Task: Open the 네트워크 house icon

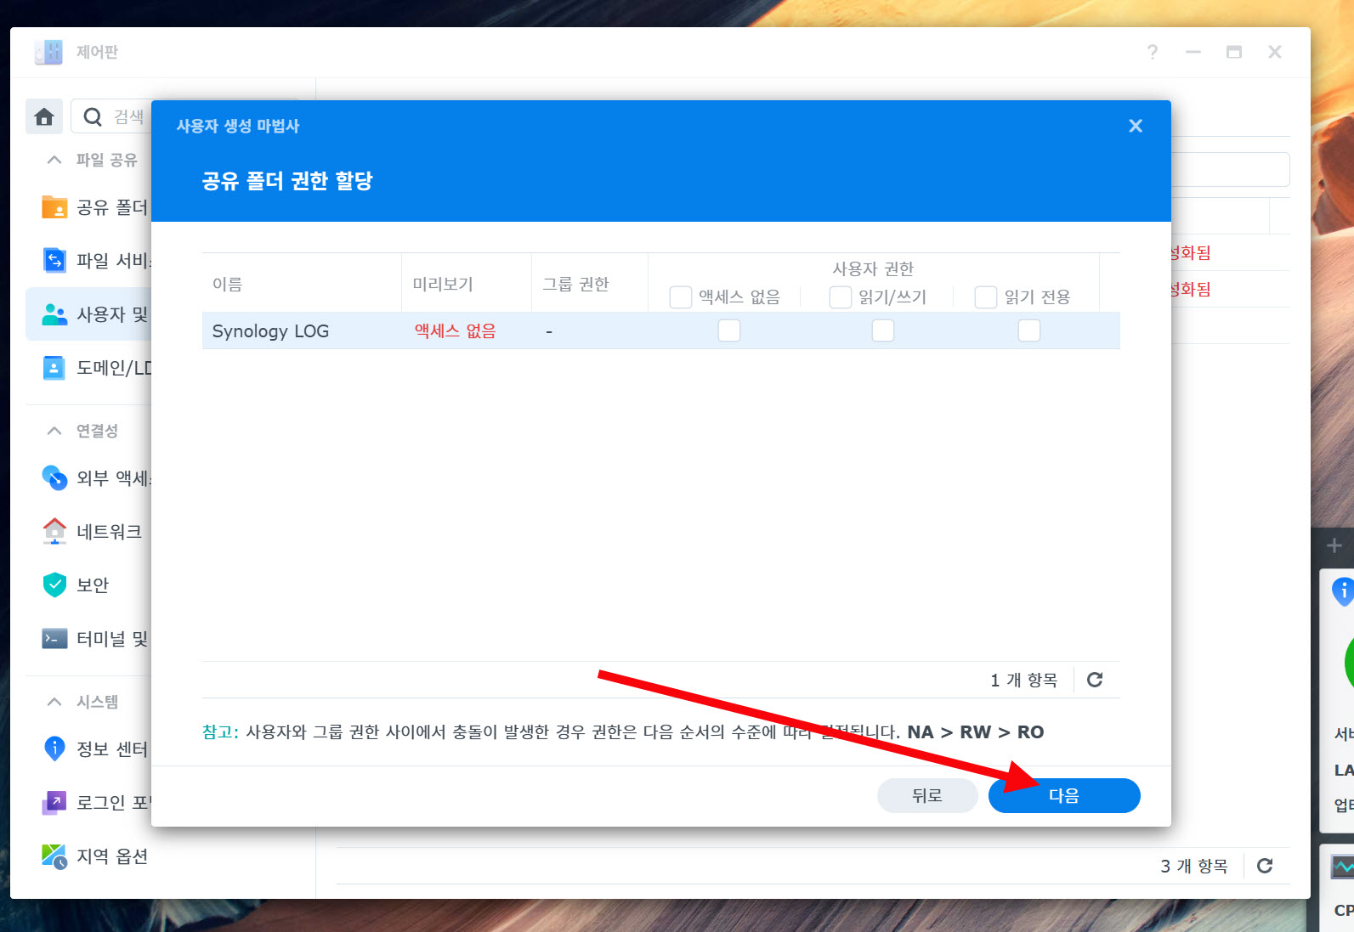Action: 54,531
